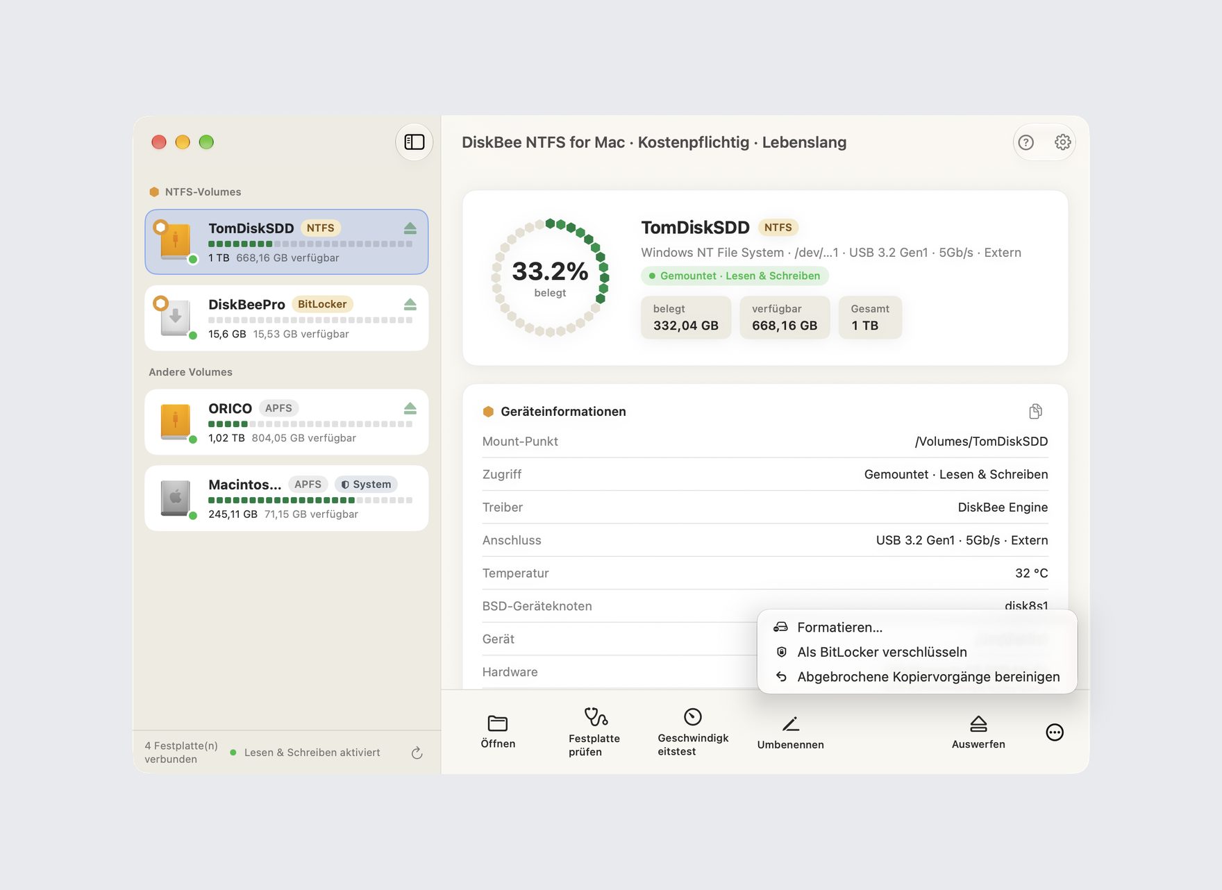This screenshot has height=890, width=1222.
Task: Select the TomDiskSDD drive icon in the sidebar
Action: 176,242
